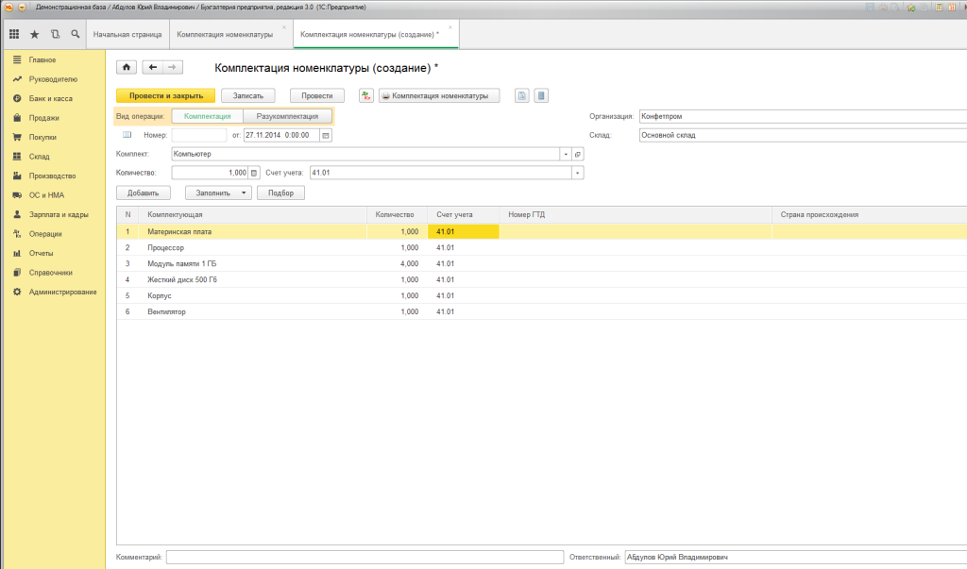Select the Корпус row
Screen dimensions: 967x569
[541, 296]
